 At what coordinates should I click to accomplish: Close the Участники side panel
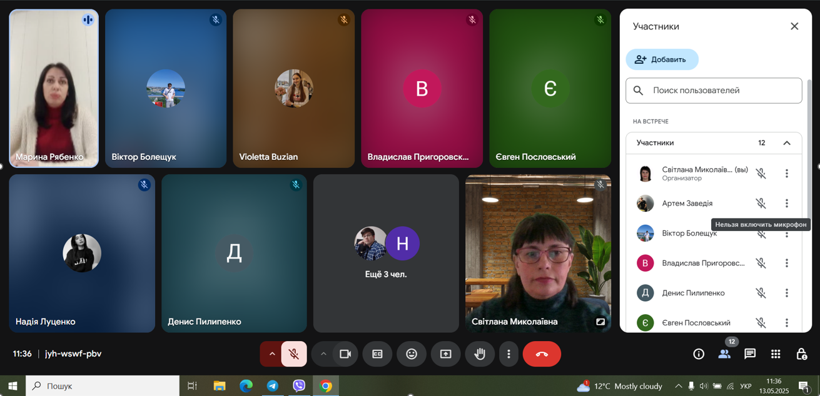(794, 26)
